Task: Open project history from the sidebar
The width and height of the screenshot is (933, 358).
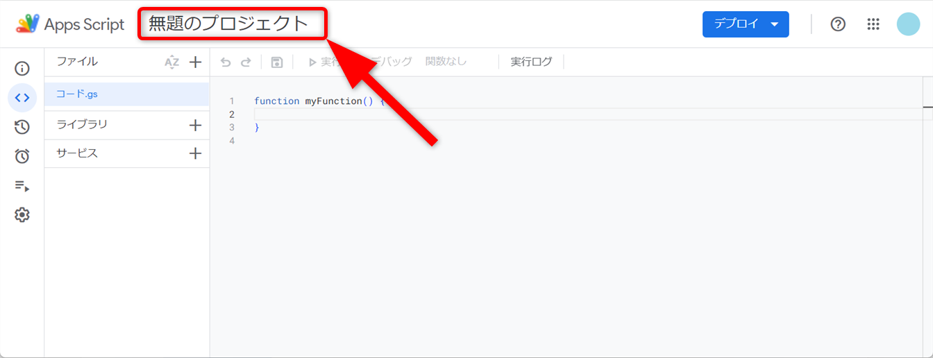Action: (x=22, y=127)
